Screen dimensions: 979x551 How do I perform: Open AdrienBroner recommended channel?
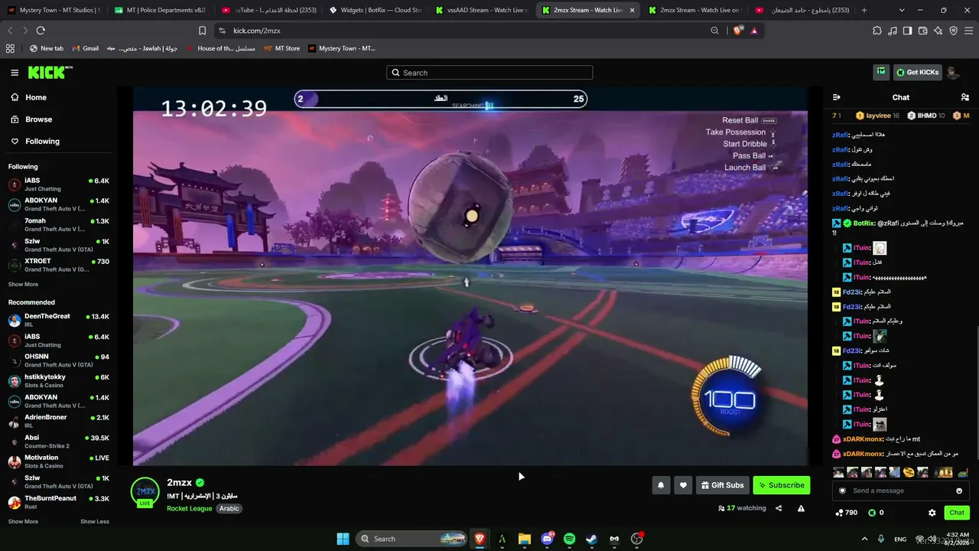[59, 421]
